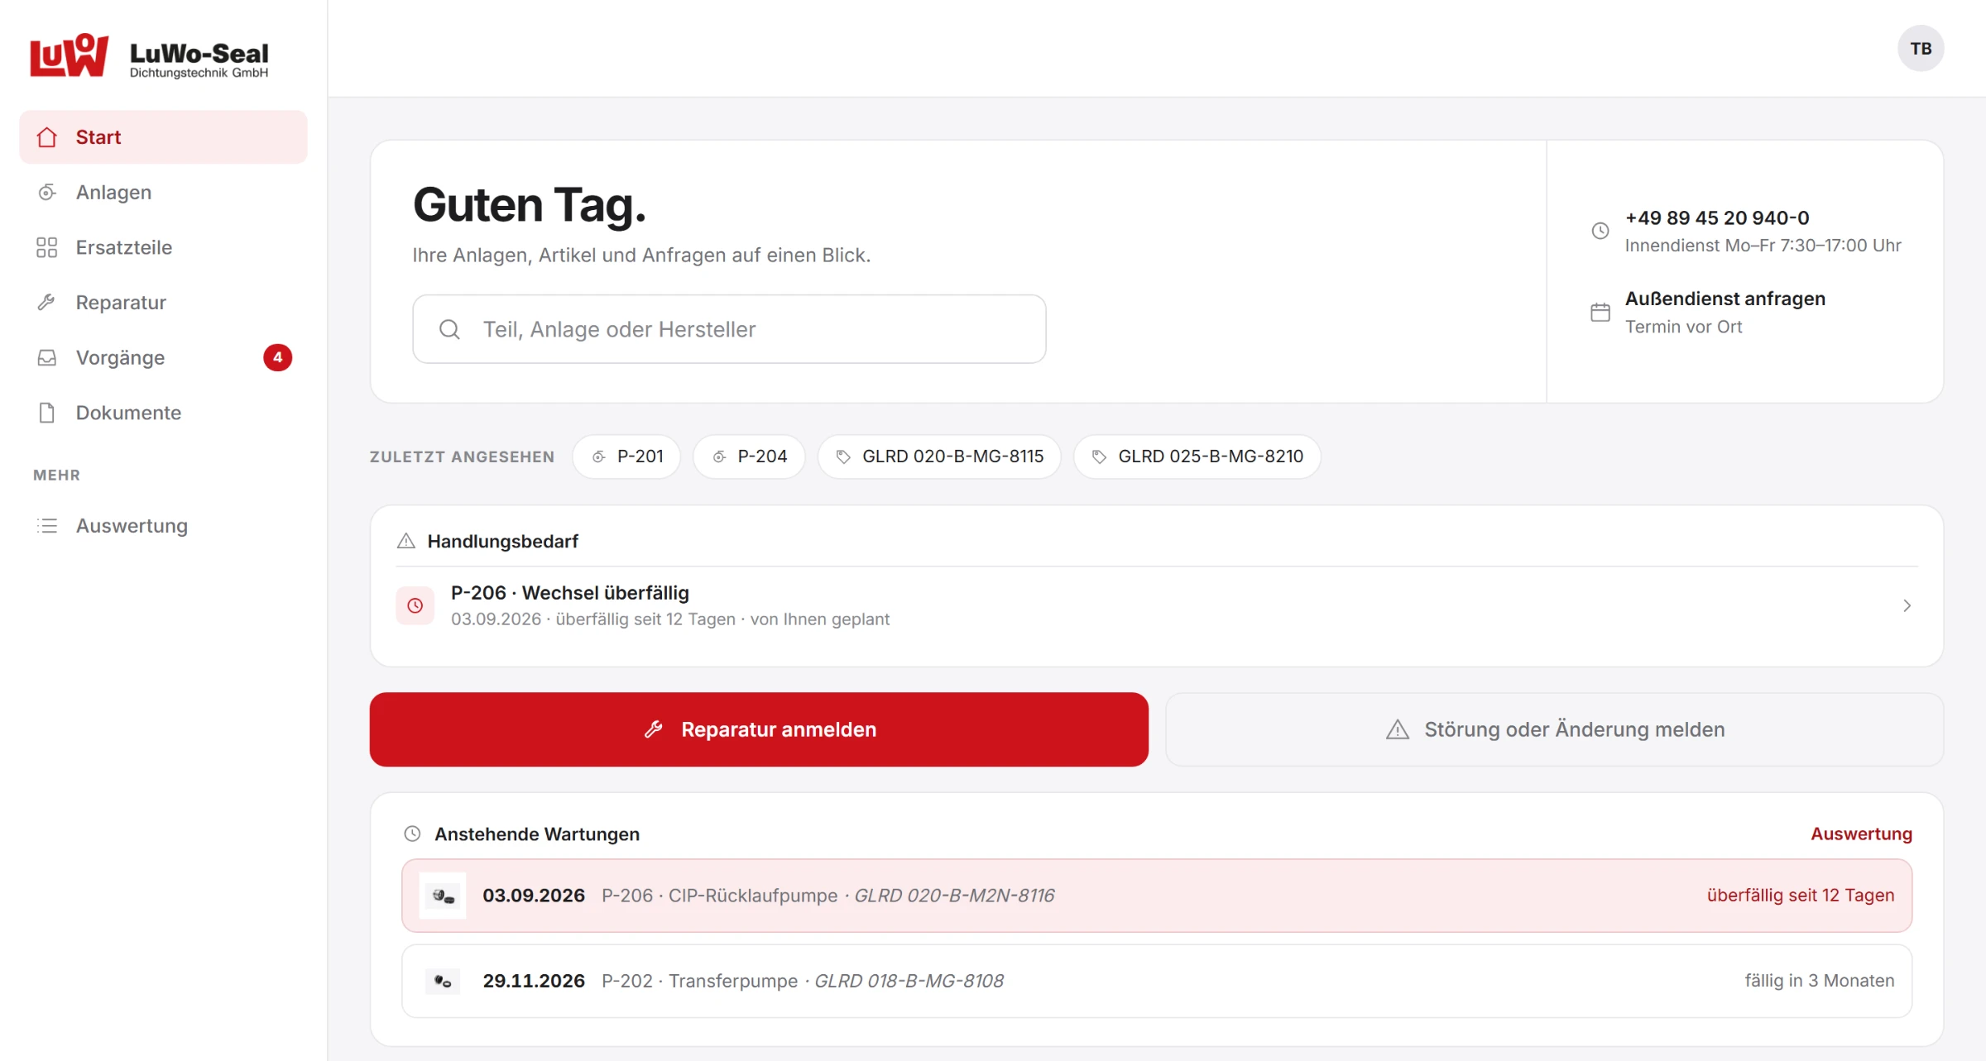
Task: Open P-206 Wechsel überfällig entry
Action: 1156,605
